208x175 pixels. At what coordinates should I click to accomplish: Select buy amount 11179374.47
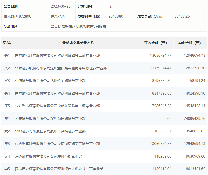click(161, 68)
